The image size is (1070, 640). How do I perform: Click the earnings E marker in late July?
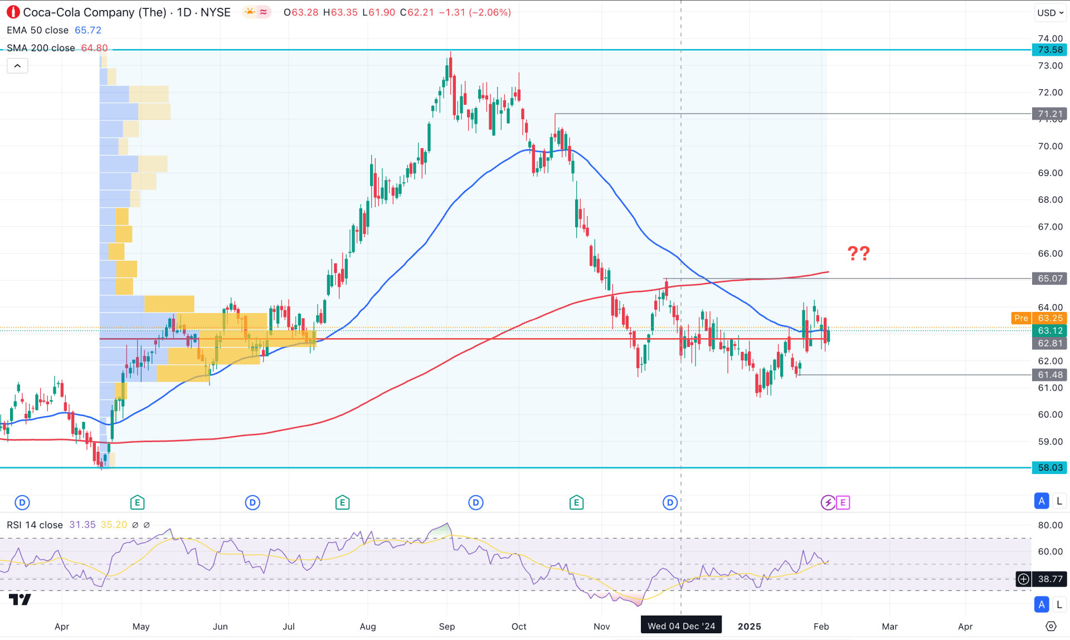point(342,502)
